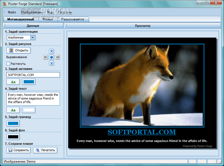Align picture to top with the up-arrow icon
The width and height of the screenshot is (224, 166).
click(x=52, y=51)
